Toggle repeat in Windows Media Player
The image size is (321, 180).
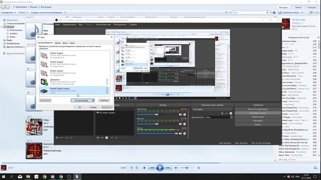click(137, 168)
